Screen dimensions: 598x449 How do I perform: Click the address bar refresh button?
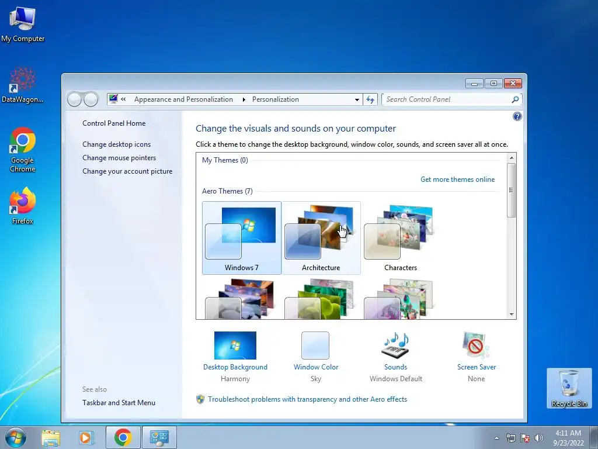[370, 99]
